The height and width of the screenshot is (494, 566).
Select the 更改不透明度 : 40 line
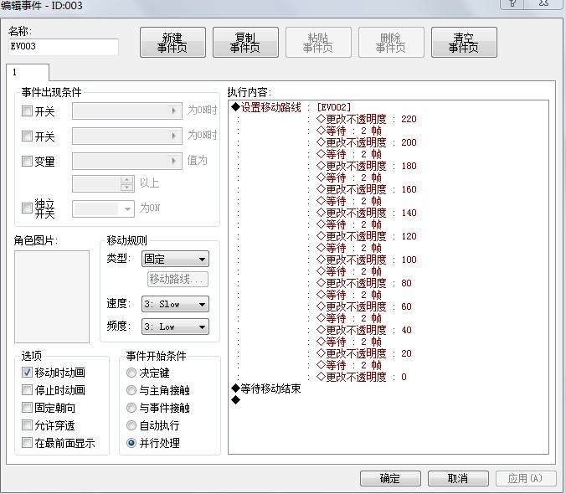(x=364, y=330)
